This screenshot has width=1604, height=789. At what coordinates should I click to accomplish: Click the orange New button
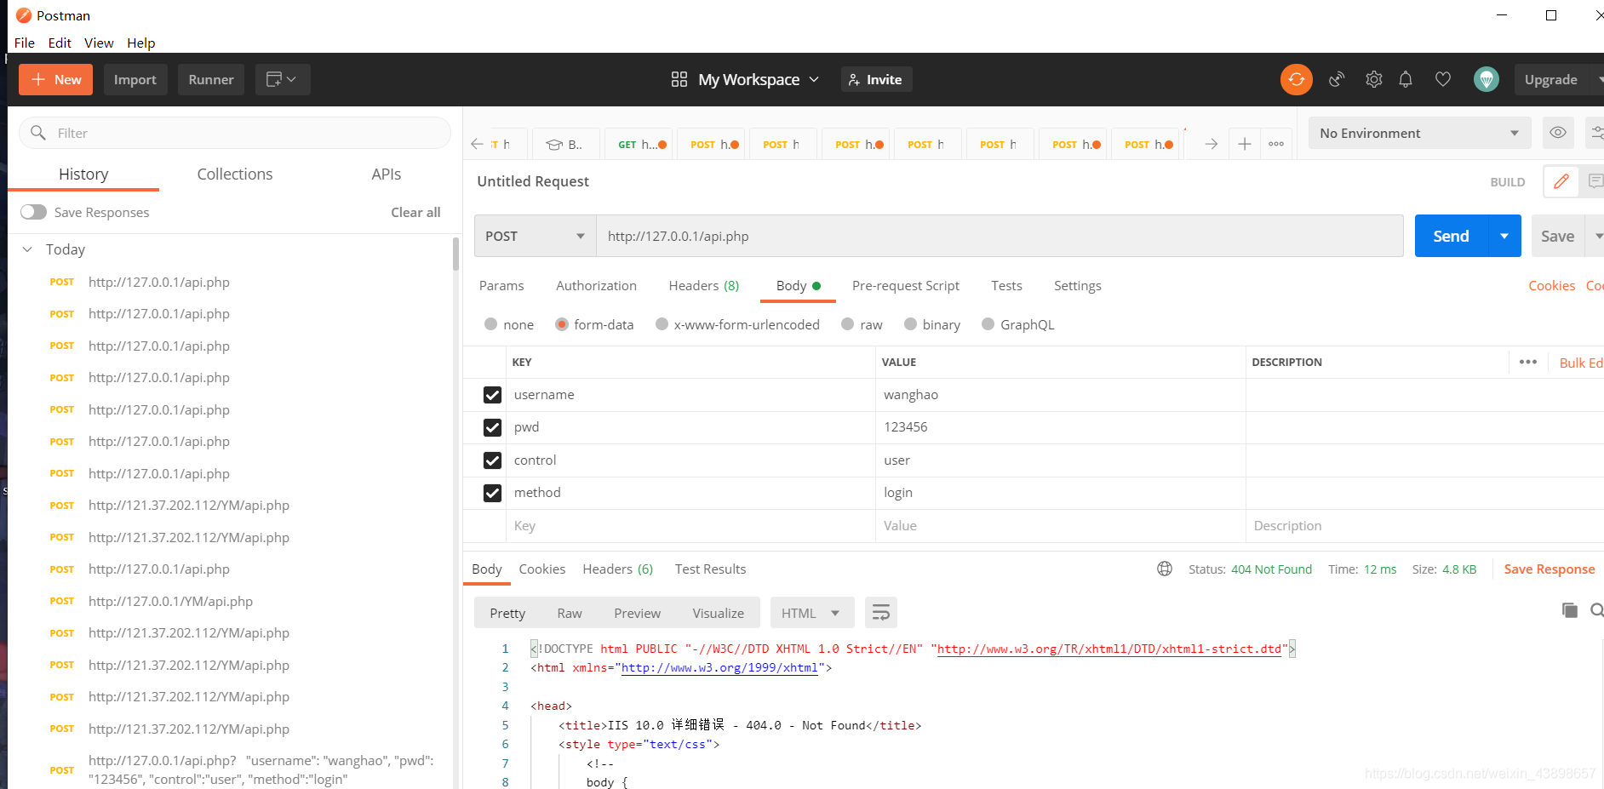[56, 79]
